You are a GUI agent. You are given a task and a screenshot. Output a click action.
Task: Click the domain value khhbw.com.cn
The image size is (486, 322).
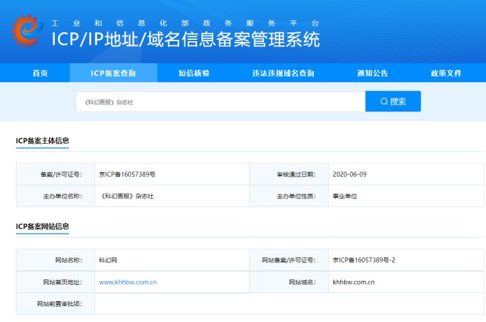[x=354, y=281]
